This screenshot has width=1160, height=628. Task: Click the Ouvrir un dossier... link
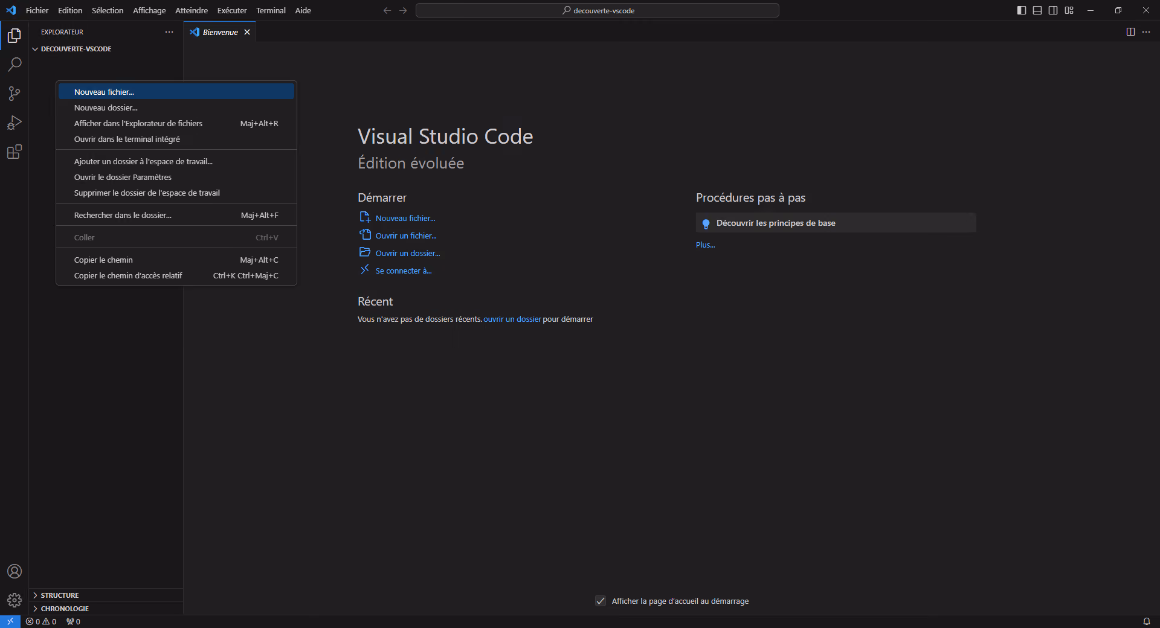(x=408, y=253)
